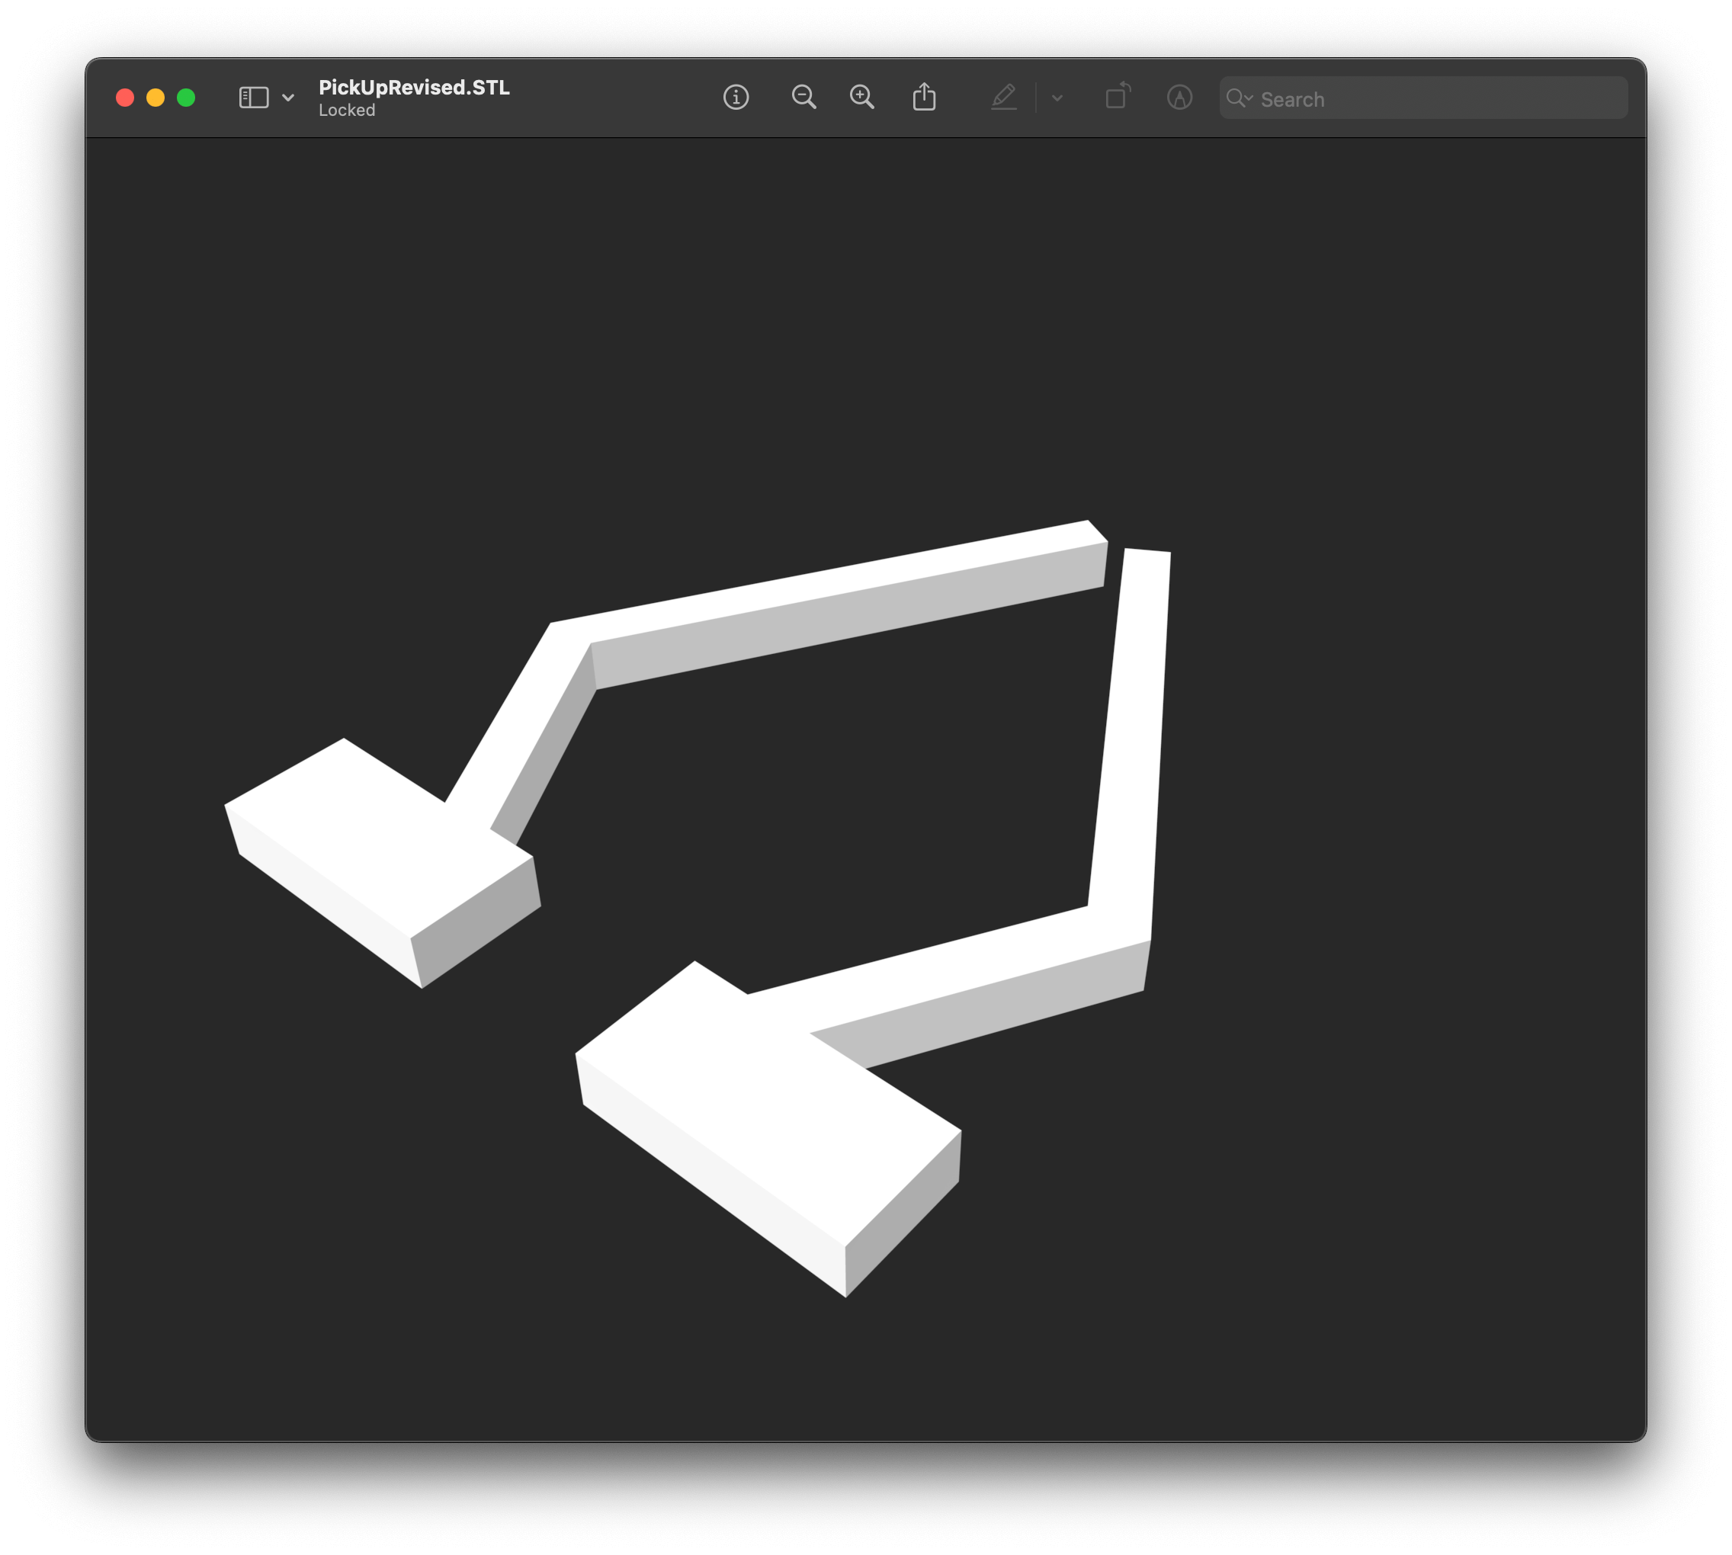Click the zoom in magnifier icon
Image resolution: width=1732 pixels, height=1555 pixels.
point(861,98)
